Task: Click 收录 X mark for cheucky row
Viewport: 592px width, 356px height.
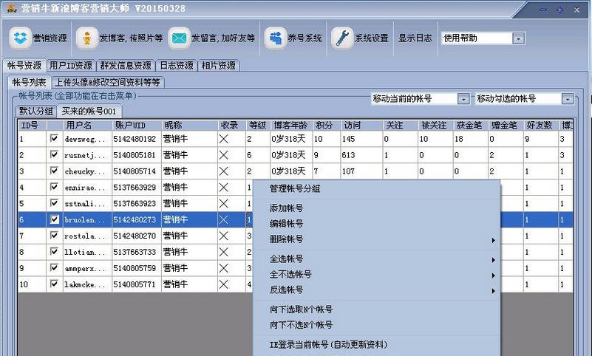Action: (x=223, y=171)
